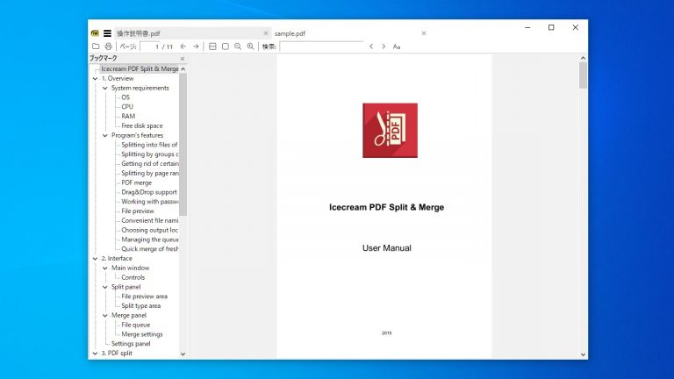Open Splitting into files bookmark

pos(149,145)
